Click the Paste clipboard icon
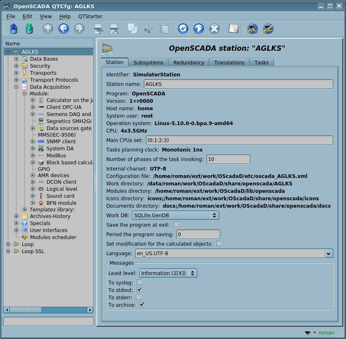 click(x=164, y=29)
